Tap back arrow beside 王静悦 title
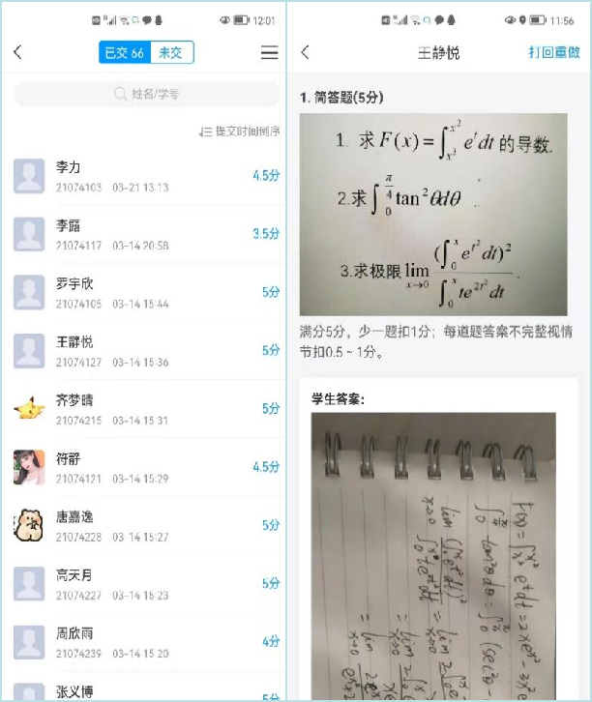The image size is (592, 702). (x=305, y=52)
